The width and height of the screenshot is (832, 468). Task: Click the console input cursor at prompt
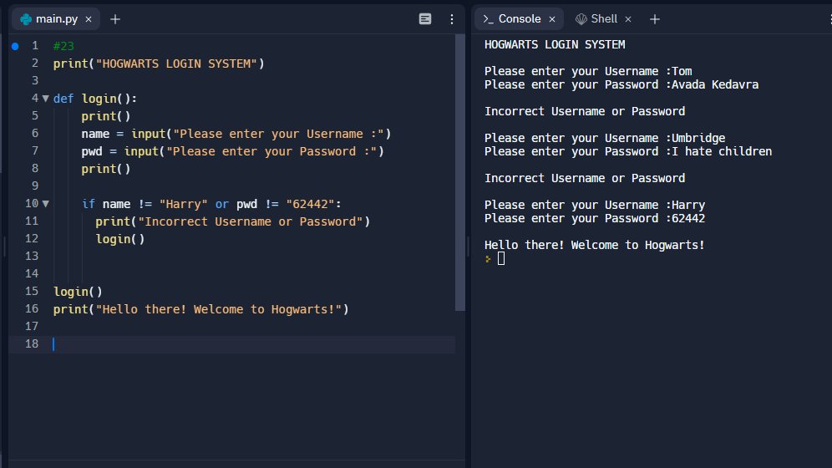(x=501, y=258)
